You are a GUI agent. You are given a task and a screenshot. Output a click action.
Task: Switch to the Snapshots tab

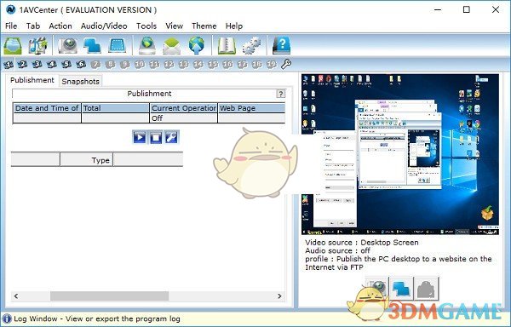81,82
